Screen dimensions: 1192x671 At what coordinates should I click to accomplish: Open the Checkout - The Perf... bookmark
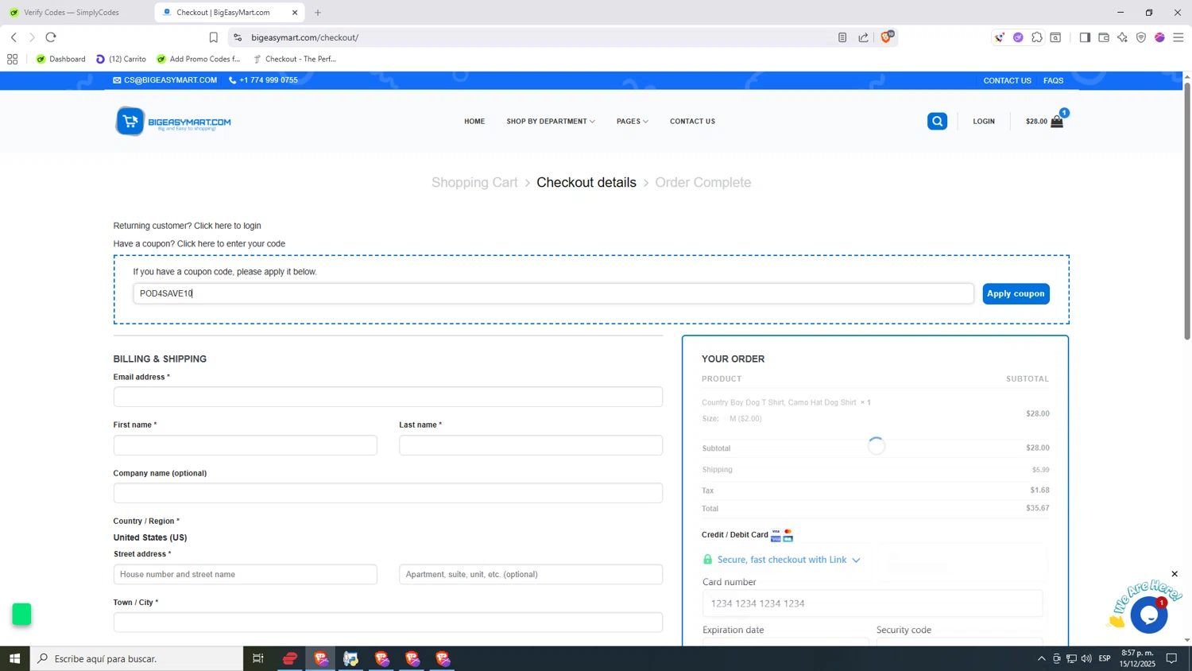tap(295, 59)
